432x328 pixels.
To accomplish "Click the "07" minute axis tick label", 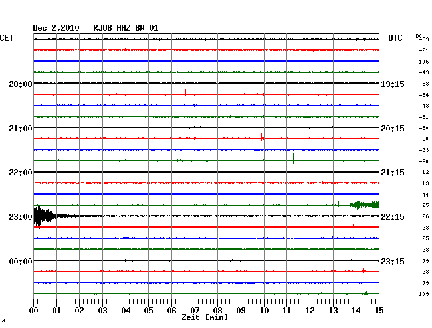I will click(x=195, y=311).
